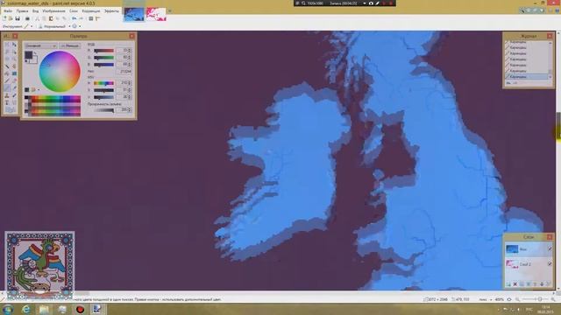Click the red R slider in RGB
Image resolution: width=561 pixels, height=315 pixels.
pos(103,51)
